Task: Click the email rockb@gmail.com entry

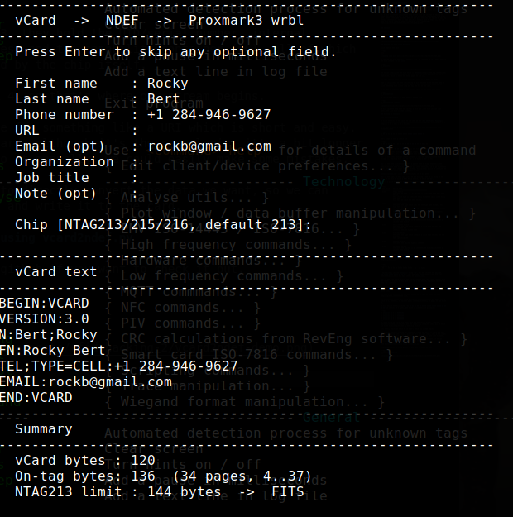Action: [209, 146]
